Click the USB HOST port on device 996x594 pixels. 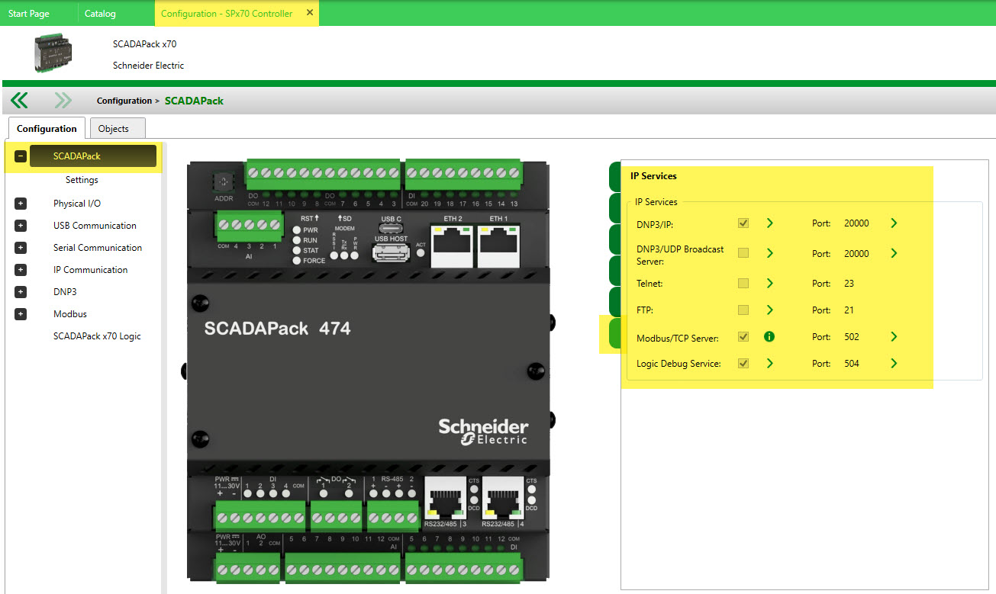[391, 252]
